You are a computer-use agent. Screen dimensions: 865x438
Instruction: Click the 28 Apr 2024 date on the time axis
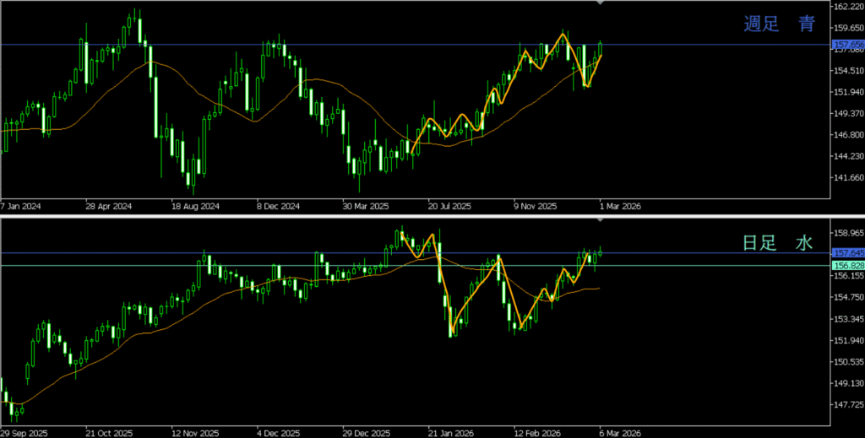click(x=108, y=205)
